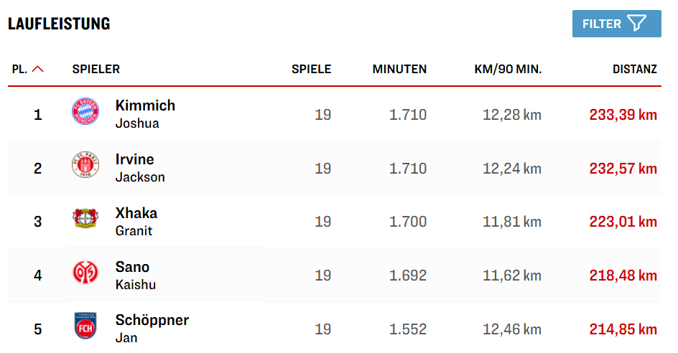This screenshot has height=353, width=678.
Task: Click Kimmich's 233,39 km distance value
Action: (623, 115)
